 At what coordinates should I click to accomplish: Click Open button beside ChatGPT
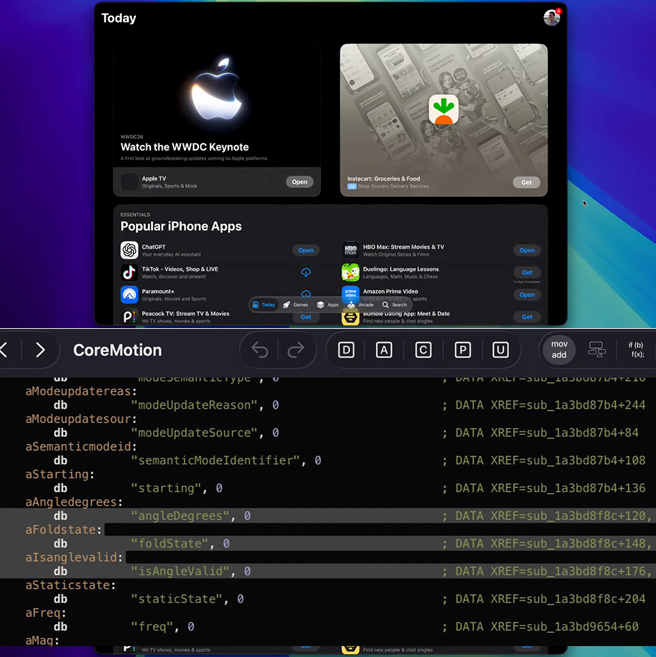(306, 250)
